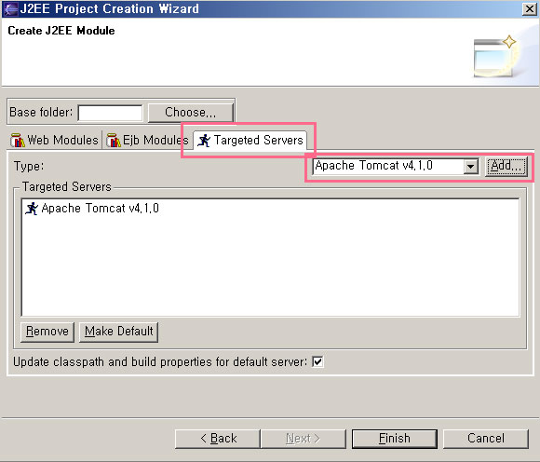Click the Ejb Modules jar icon
Screen dimensions: 540x462
(114, 141)
